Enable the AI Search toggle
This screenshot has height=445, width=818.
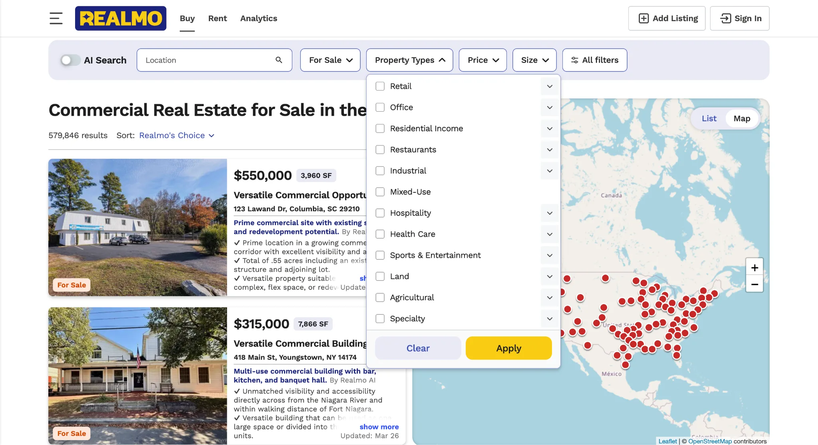70,60
